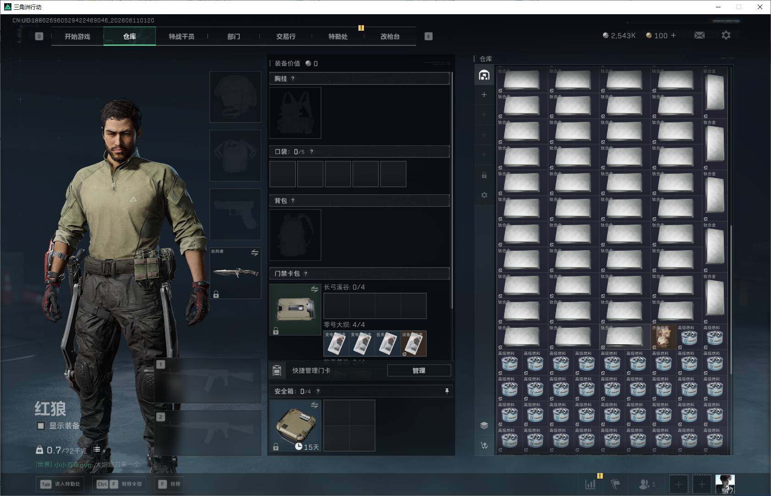Open the settings gear in top bar

pyautogui.click(x=726, y=35)
